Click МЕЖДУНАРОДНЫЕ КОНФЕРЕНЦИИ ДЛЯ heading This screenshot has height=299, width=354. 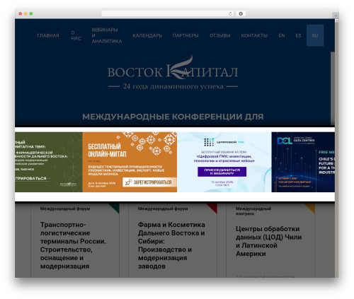click(x=173, y=117)
